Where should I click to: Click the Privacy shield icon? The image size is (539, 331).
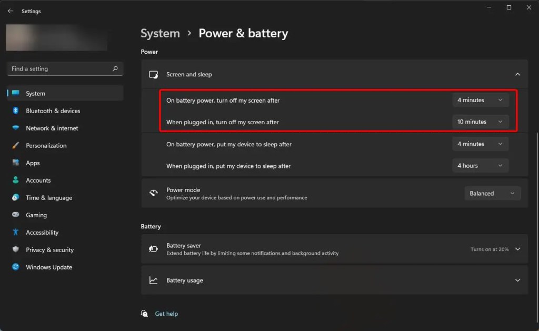coord(16,249)
